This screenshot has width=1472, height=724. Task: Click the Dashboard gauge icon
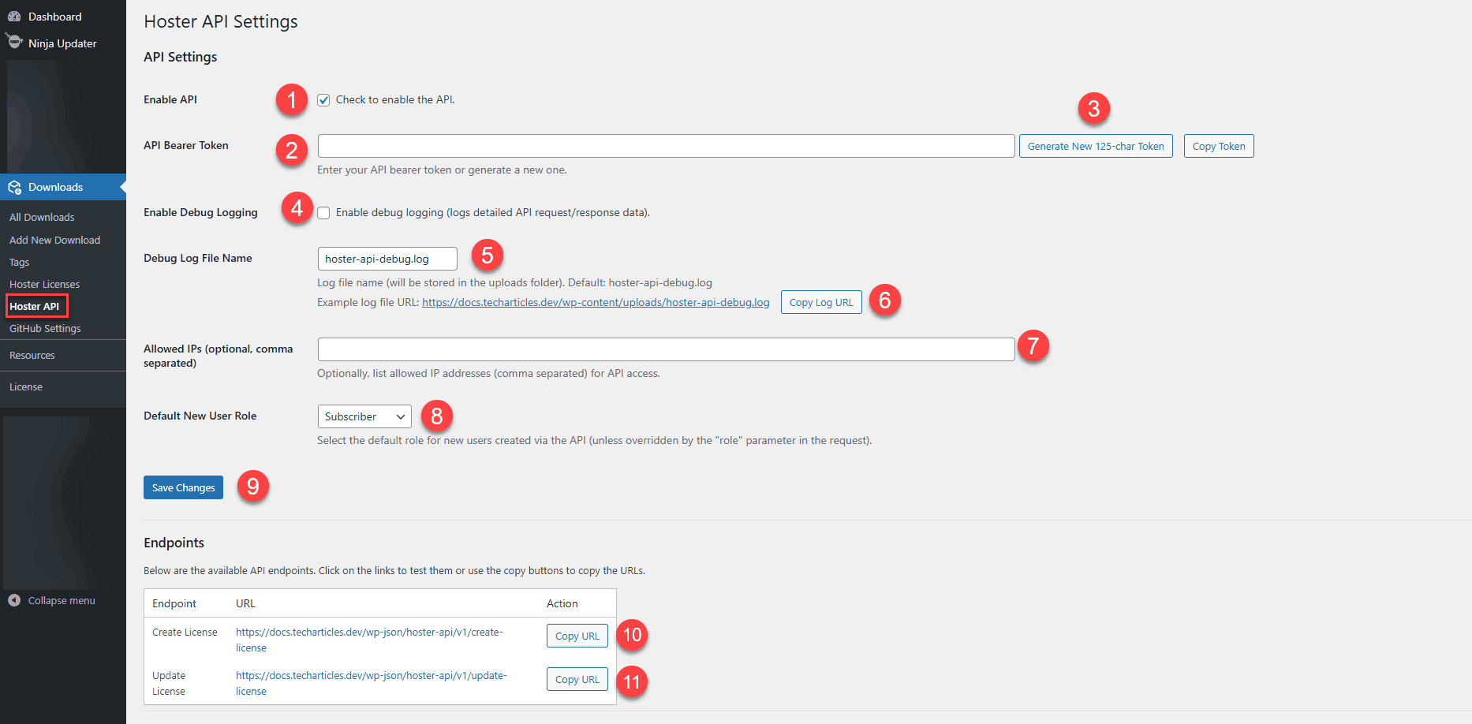(14, 17)
